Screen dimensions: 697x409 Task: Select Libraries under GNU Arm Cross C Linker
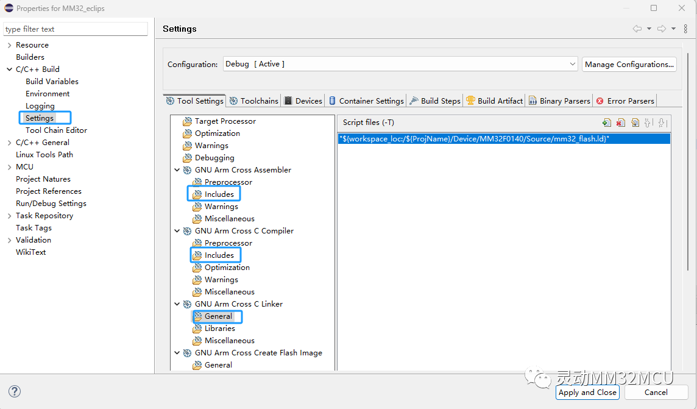click(219, 329)
